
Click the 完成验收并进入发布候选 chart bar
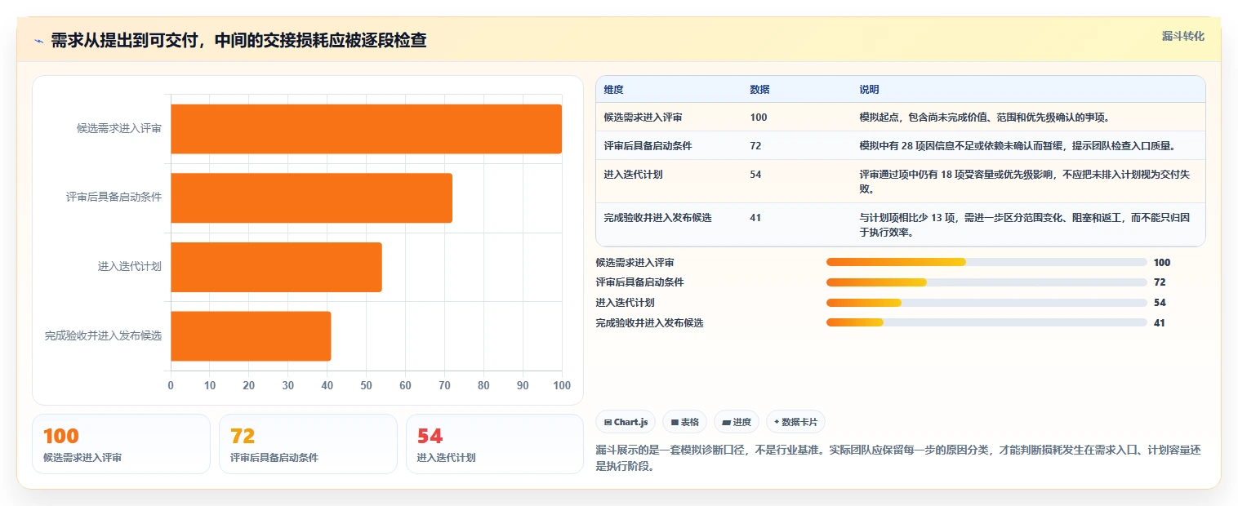pyautogui.click(x=251, y=335)
